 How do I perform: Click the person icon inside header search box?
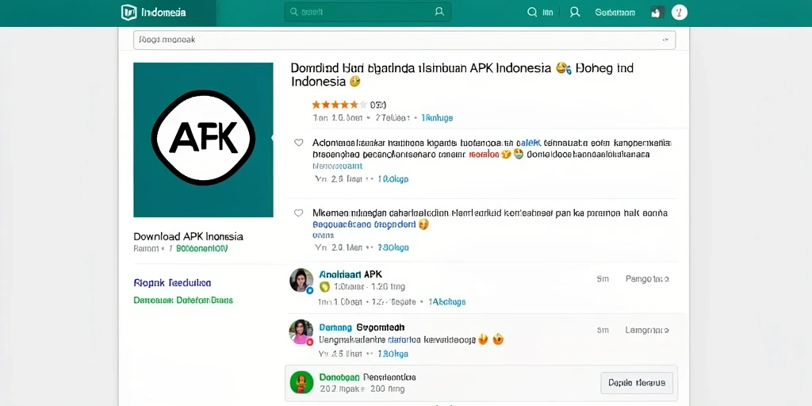coord(439,11)
